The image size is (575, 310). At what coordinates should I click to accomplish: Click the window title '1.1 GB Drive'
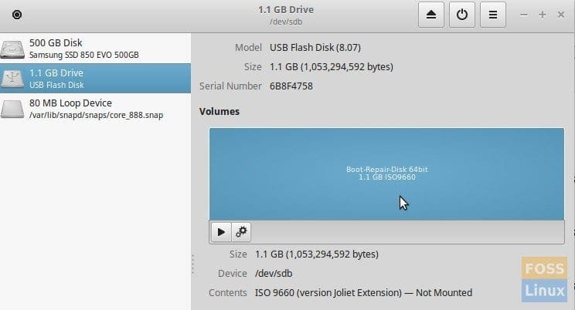click(x=286, y=9)
